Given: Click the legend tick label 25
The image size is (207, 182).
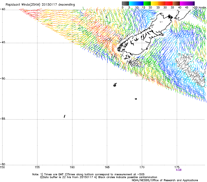Looking at the screenshot, I should [158, 8].
